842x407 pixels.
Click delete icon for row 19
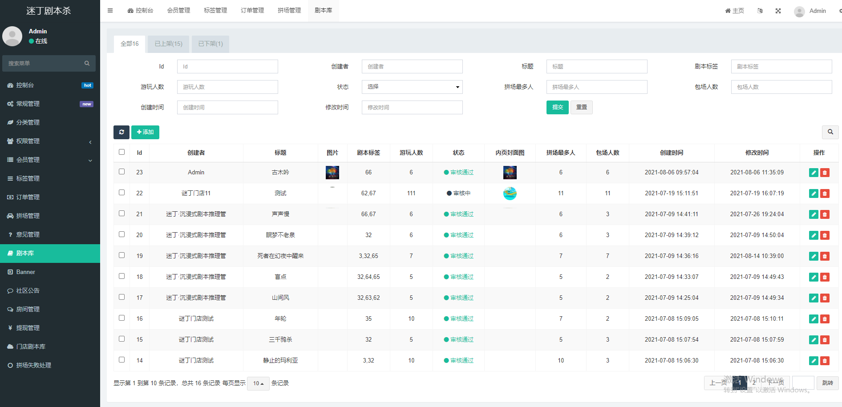[825, 256]
